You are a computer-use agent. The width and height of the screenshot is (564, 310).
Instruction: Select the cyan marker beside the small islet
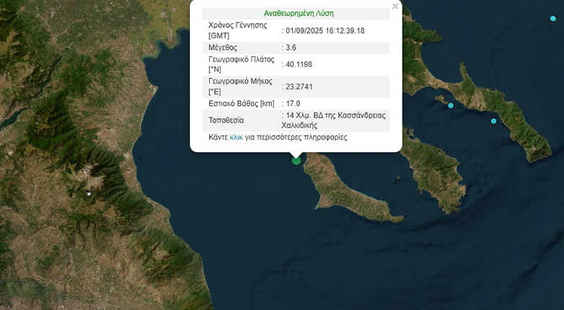(450, 105)
